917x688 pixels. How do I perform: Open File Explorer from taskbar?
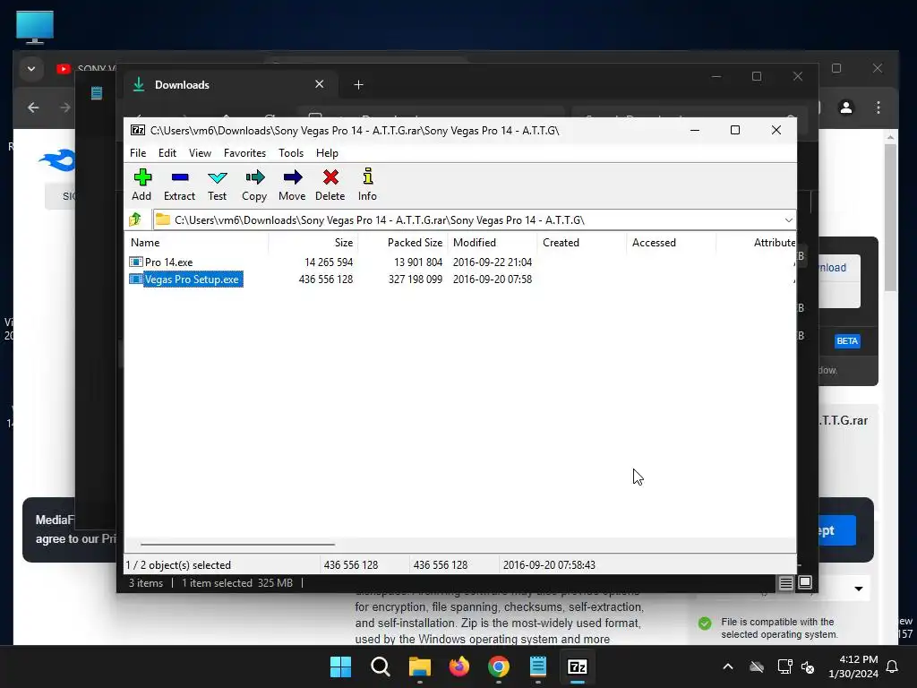click(x=419, y=666)
